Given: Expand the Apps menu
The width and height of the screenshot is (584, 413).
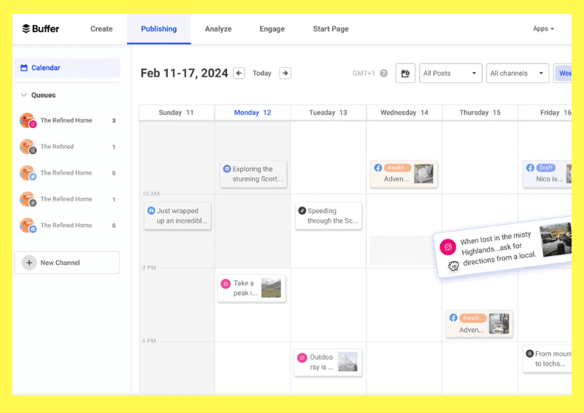Looking at the screenshot, I should tap(543, 28).
